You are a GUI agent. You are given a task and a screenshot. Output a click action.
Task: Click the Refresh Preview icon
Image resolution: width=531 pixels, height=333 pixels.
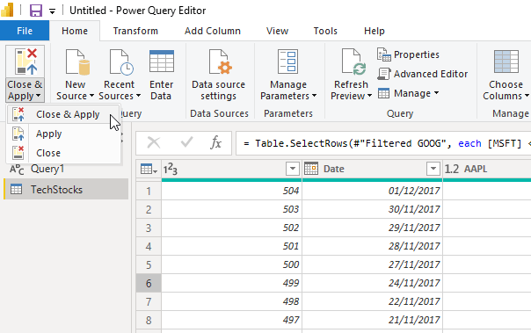coord(354,62)
